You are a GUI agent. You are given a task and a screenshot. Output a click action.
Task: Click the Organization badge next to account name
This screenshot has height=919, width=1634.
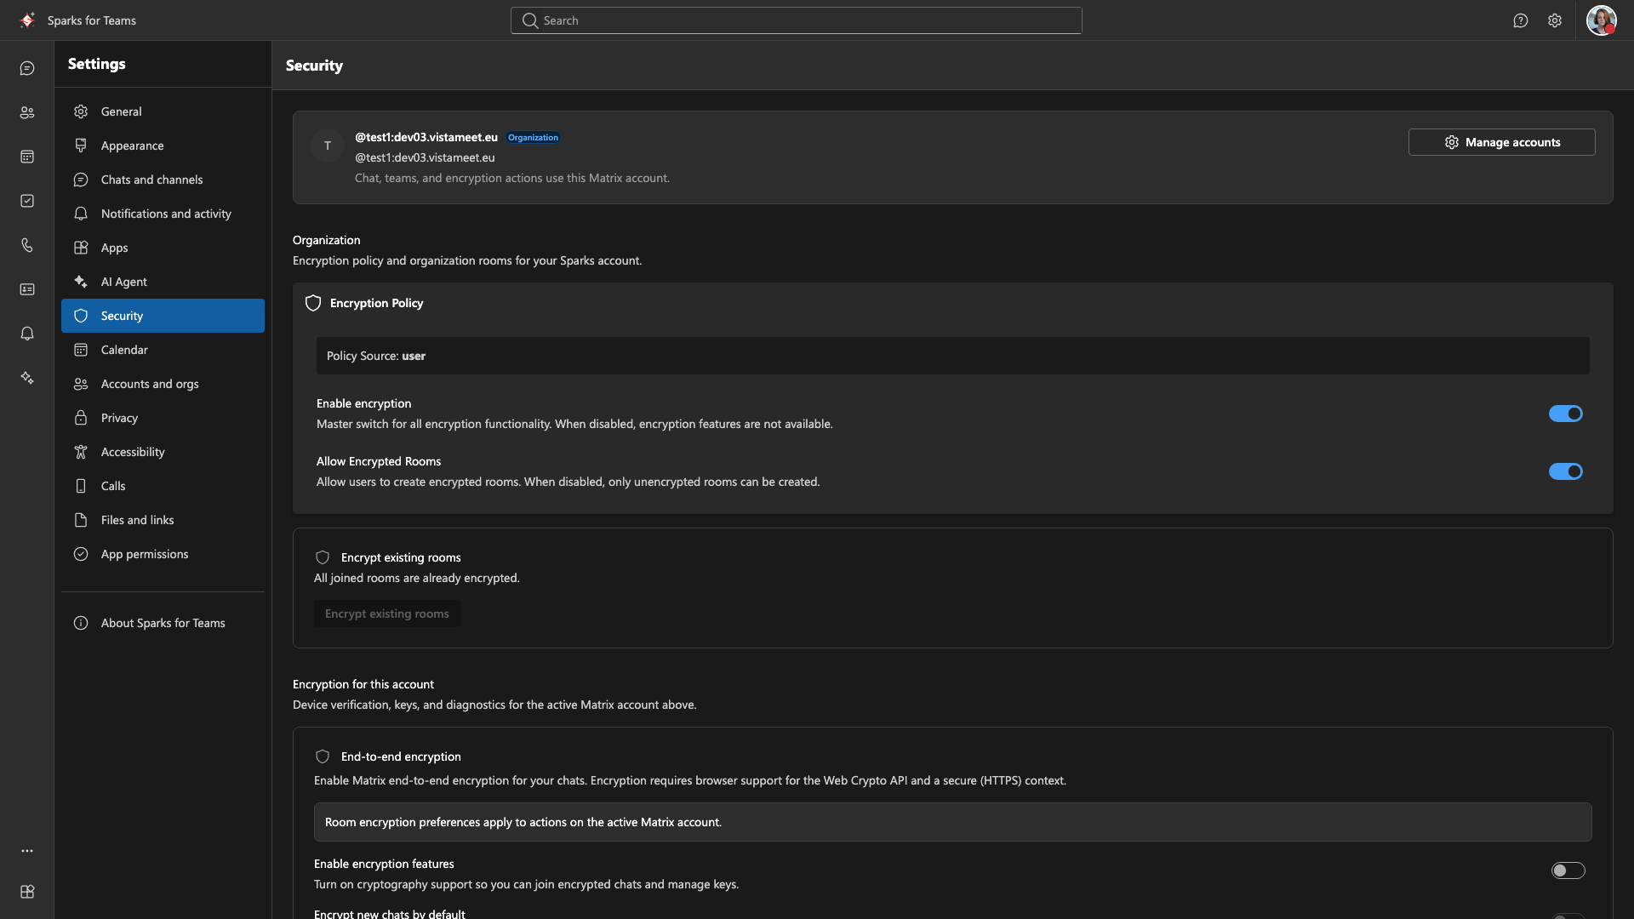point(534,137)
